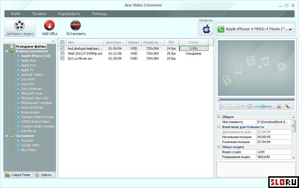Click the properties panel scroll down arrow
Viewport: 299px width, 188px height.
tap(294, 158)
